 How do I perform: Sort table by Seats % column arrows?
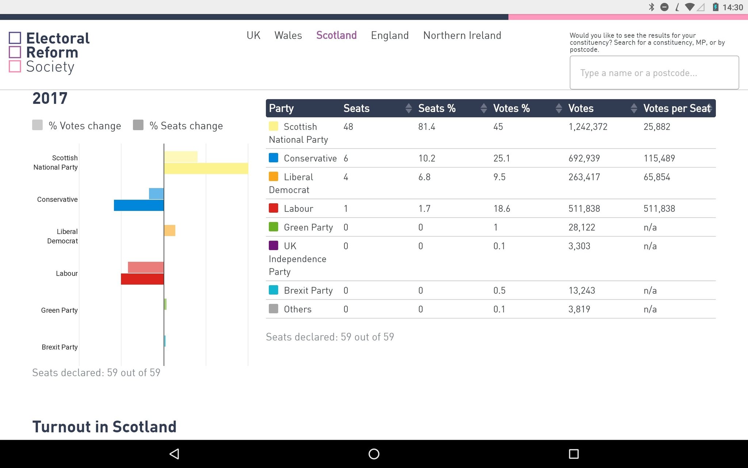tap(484, 108)
